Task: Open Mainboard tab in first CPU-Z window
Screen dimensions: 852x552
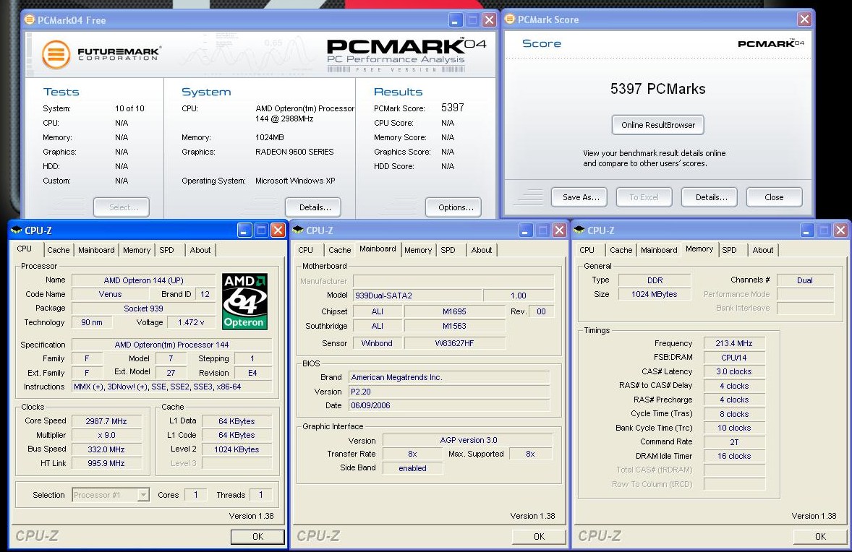Action: 96,250
